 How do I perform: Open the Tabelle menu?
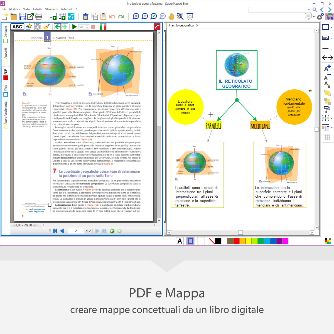pos(37,9)
